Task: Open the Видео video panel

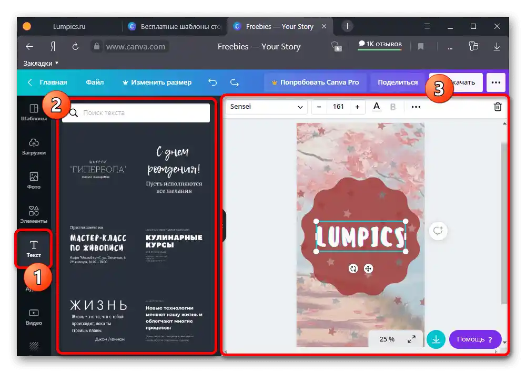Action: pos(34,317)
